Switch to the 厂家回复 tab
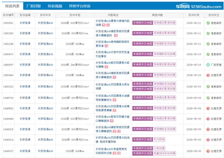The height and width of the screenshot is (158, 224). coord(34,6)
